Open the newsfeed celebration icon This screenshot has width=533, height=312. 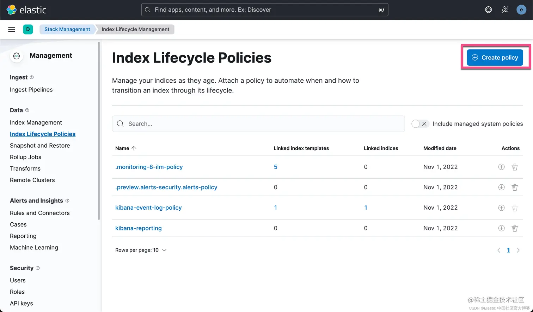[505, 10]
